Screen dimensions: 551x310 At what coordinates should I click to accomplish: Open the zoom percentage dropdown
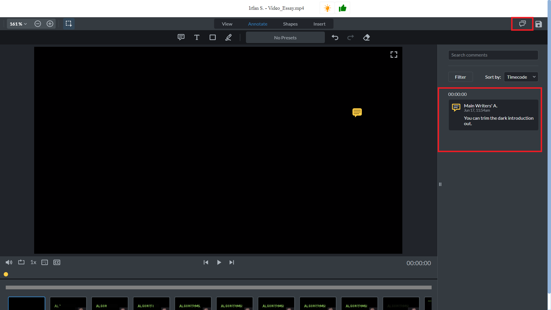18,24
